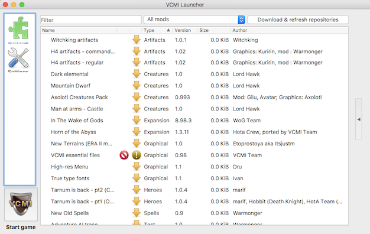Image resolution: width=370 pixels, height=234 pixels.
Task: Select the Dark elemental mod
Action: [194, 74]
